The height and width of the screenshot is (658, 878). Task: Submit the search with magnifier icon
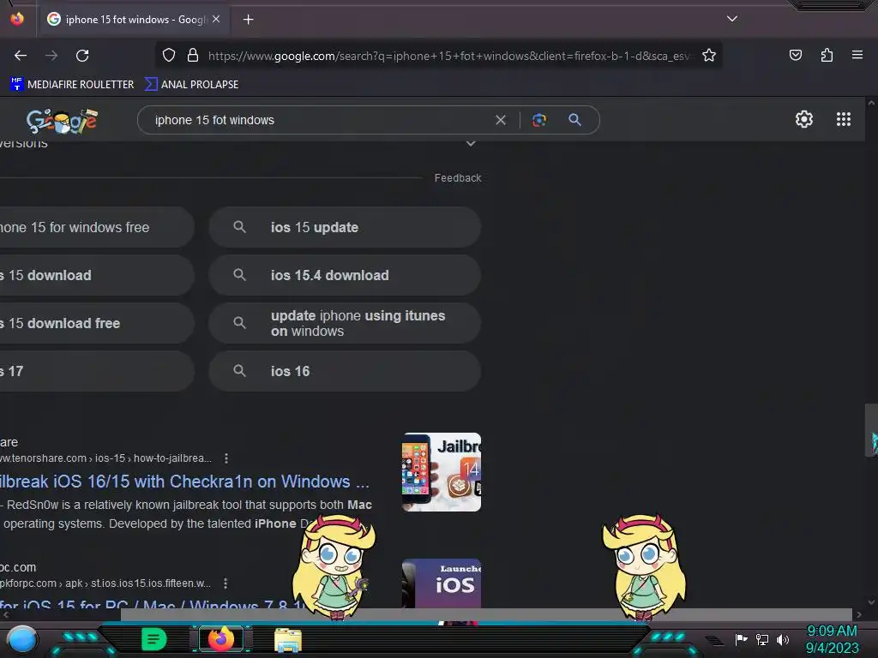click(574, 120)
